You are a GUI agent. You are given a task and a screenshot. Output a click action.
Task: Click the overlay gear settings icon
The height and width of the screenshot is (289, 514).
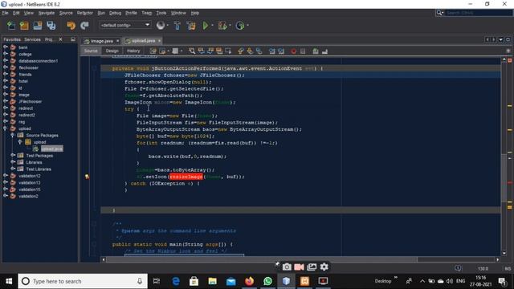tap(324, 267)
